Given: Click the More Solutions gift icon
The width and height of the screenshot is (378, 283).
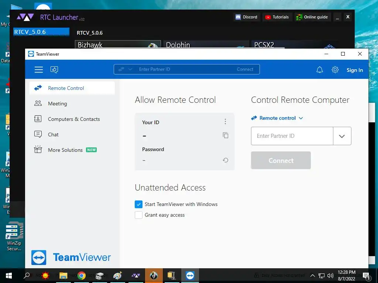Looking at the screenshot, I should [x=38, y=150].
